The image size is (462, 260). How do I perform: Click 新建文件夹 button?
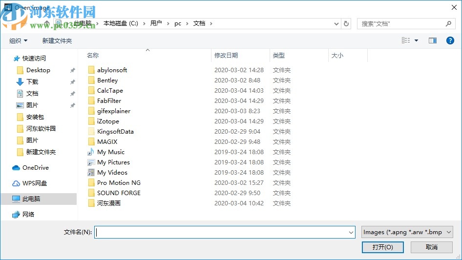[x=57, y=40]
